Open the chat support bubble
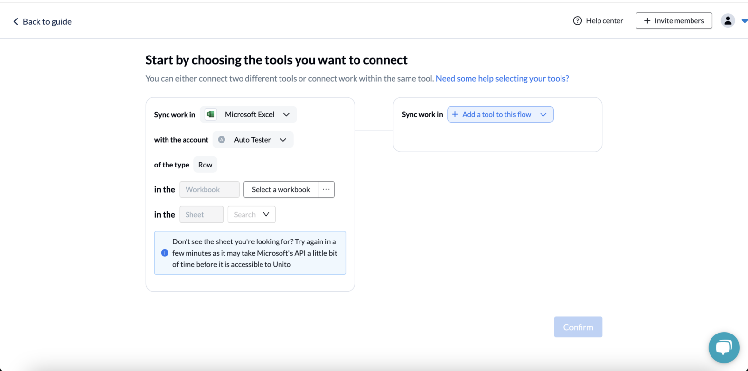Image resolution: width=748 pixels, height=371 pixels. click(724, 347)
